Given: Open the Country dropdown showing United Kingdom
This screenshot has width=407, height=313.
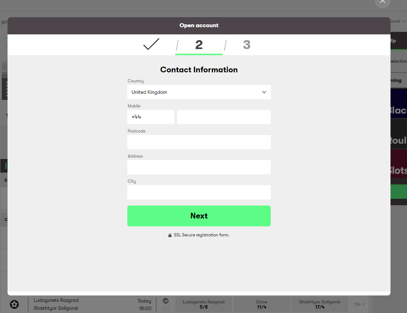Looking at the screenshot, I should click(199, 92).
